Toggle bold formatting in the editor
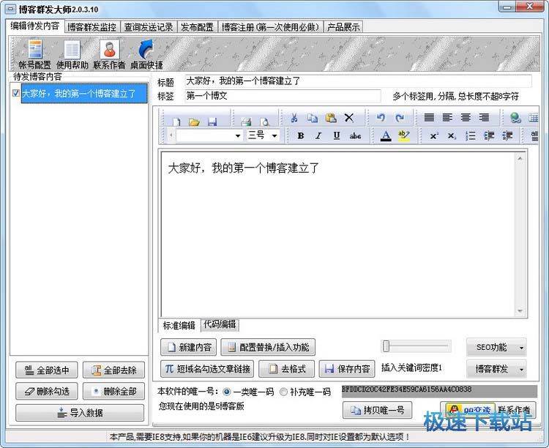The width and height of the screenshot is (549, 448). 300,136
